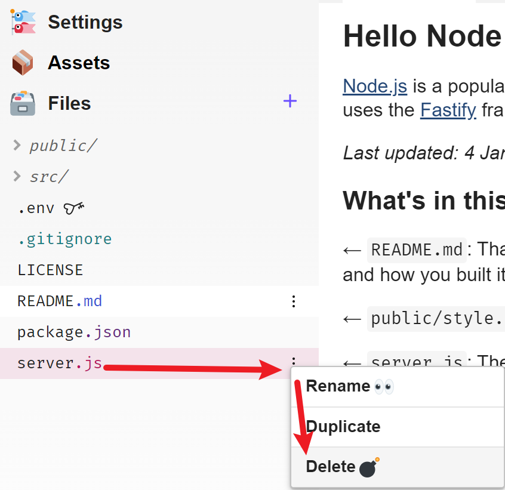This screenshot has height=490, width=505.
Task: Click the key icon beside .env
Action: pos(74,208)
